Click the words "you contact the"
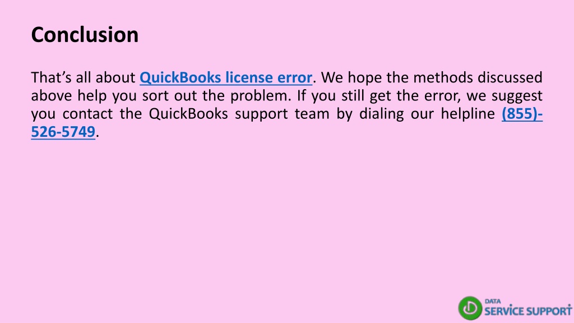The width and height of the screenshot is (574, 323). tap(86, 114)
